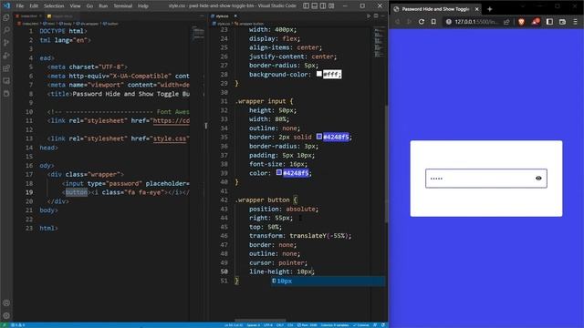Screen dimensions: 584x328
Task: Click the Spaces indentation status item
Action: click(x=253, y=325)
